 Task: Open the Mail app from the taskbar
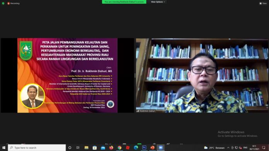(x=103, y=148)
